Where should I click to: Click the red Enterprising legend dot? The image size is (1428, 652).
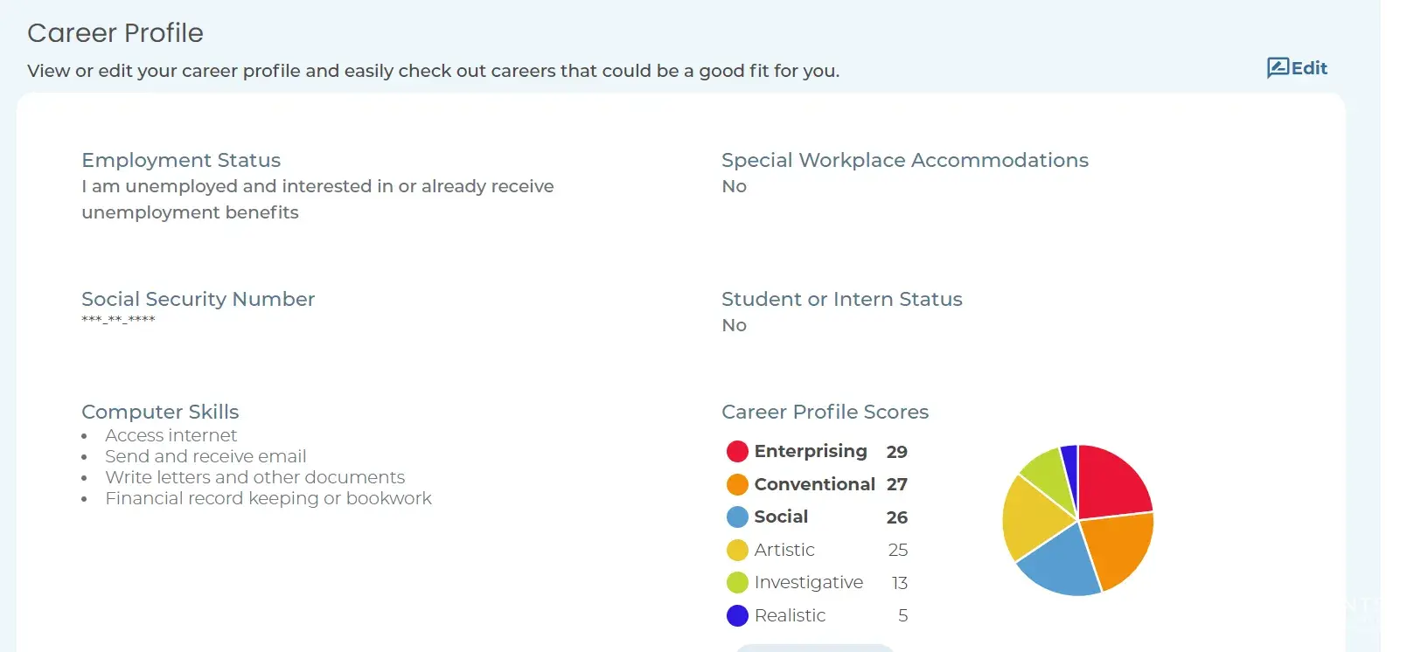tap(737, 451)
